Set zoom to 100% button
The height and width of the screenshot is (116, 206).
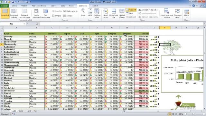tap(90, 13)
